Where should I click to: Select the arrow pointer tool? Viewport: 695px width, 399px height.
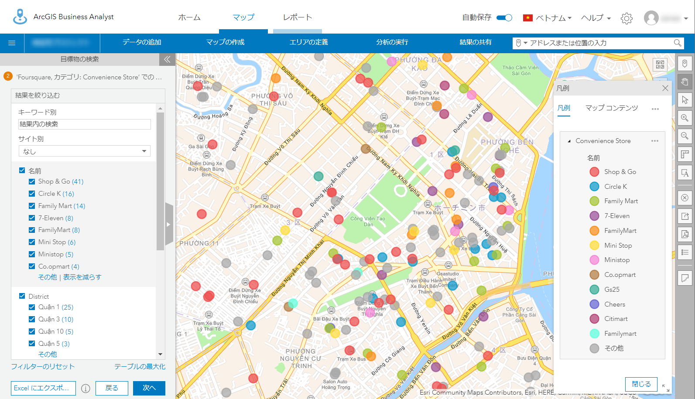(x=685, y=100)
